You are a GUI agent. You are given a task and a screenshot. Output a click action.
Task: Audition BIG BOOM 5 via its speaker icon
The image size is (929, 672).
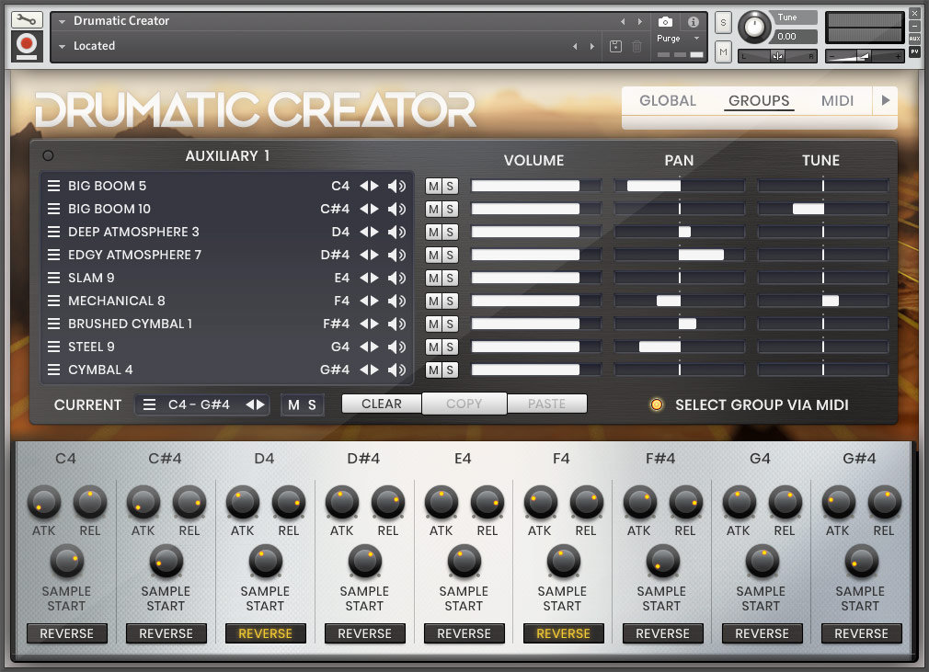coord(397,186)
